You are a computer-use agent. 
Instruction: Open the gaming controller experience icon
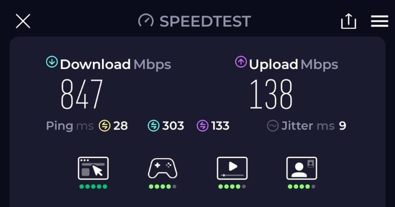pyautogui.click(x=162, y=168)
